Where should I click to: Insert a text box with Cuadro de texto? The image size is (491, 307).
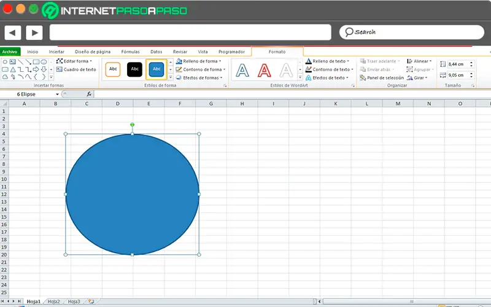click(76, 69)
